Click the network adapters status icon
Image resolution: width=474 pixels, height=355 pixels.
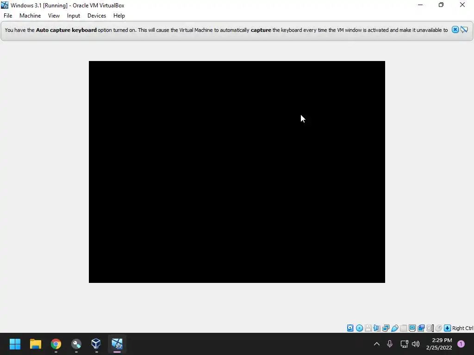pos(386,328)
